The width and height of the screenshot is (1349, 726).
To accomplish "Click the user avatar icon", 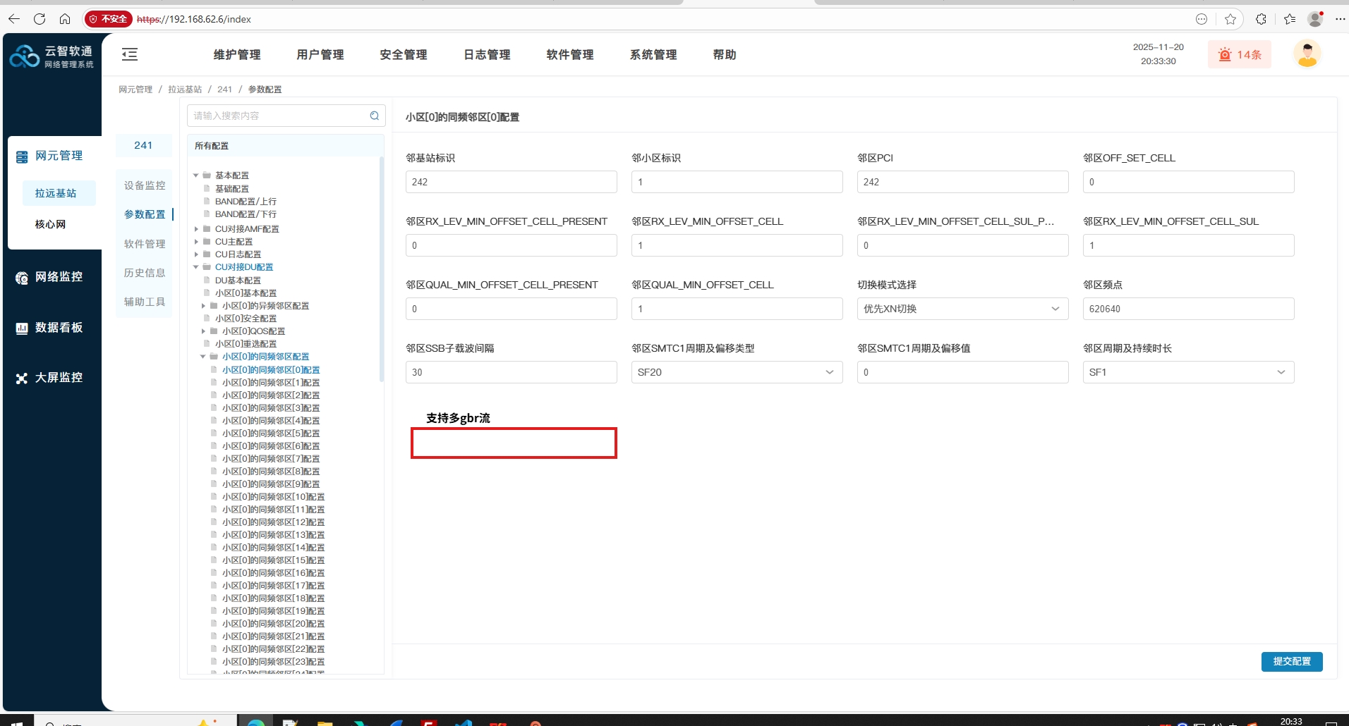I will coord(1307,54).
